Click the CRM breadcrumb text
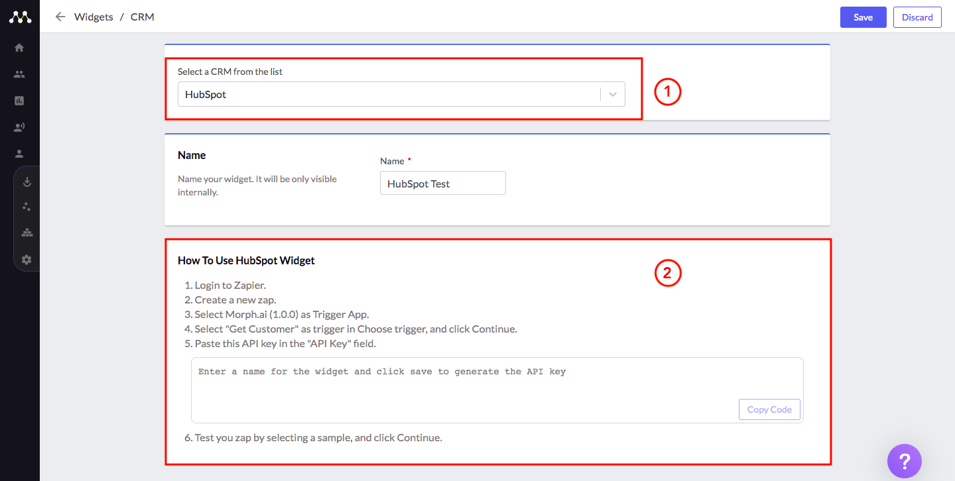The image size is (955, 481). coord(143,17)
